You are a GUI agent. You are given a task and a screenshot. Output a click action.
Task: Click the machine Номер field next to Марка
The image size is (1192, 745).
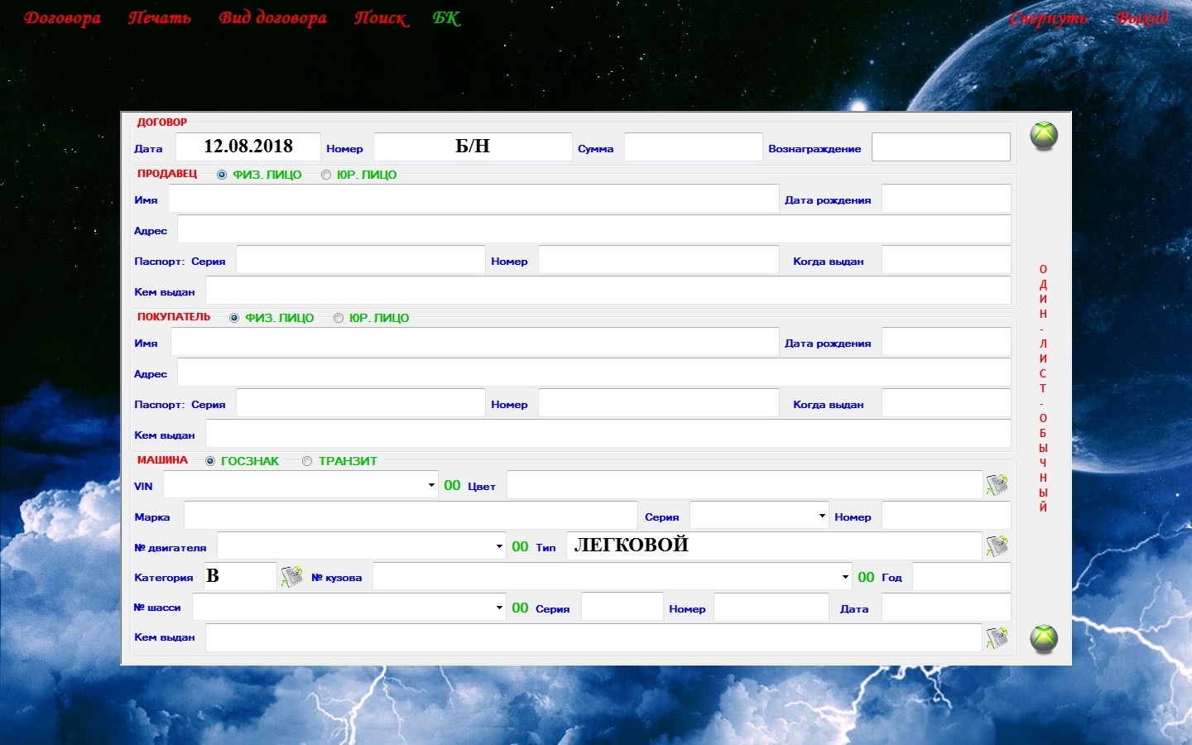tap(946, 516)
